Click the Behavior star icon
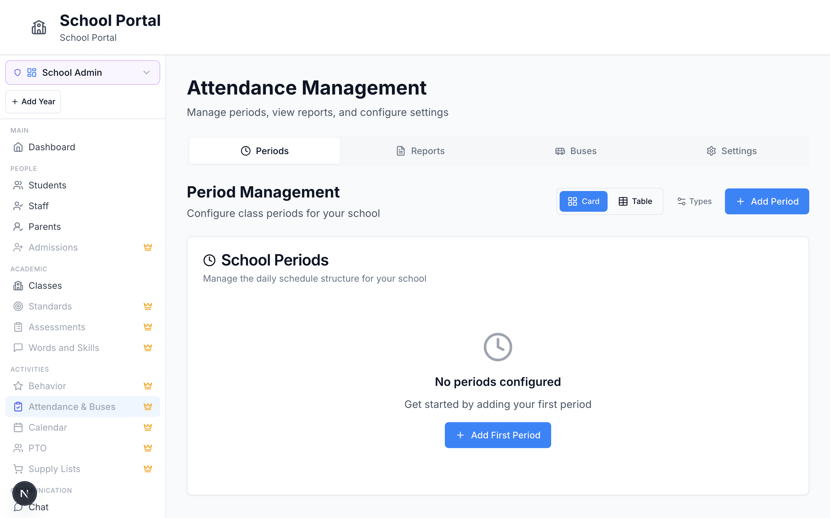The image size is (830, 518). [x=18, y=386]
